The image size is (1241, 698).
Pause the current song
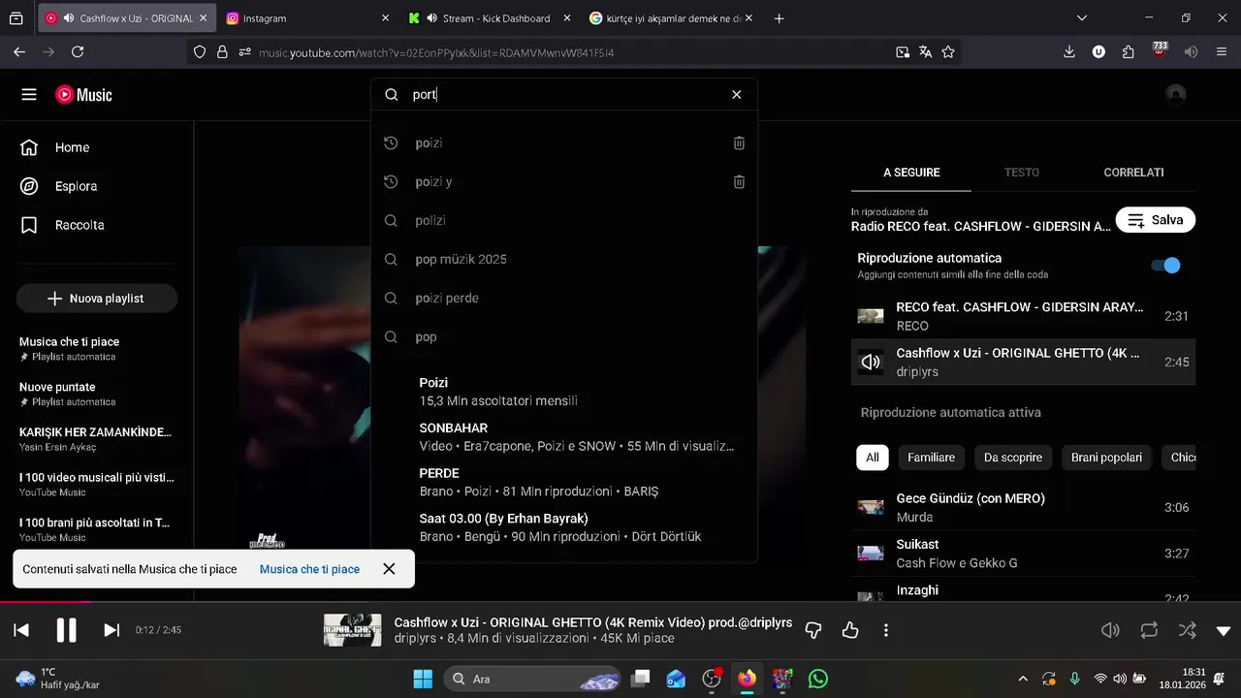66,630
